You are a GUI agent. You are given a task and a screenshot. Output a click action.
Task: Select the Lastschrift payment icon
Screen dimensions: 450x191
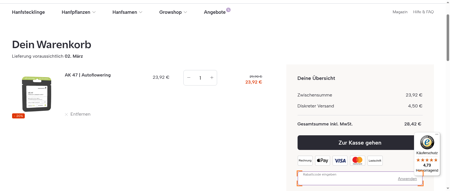coord(375,161)
